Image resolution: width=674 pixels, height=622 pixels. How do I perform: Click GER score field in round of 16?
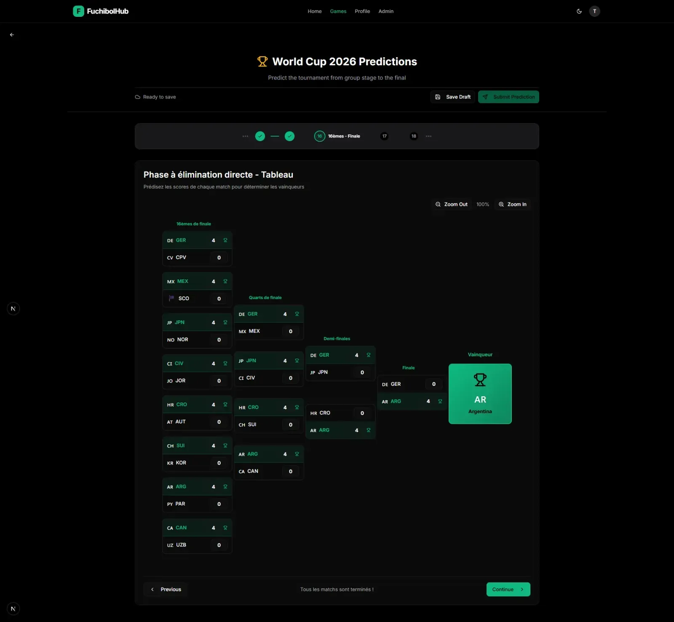point(214,240)
